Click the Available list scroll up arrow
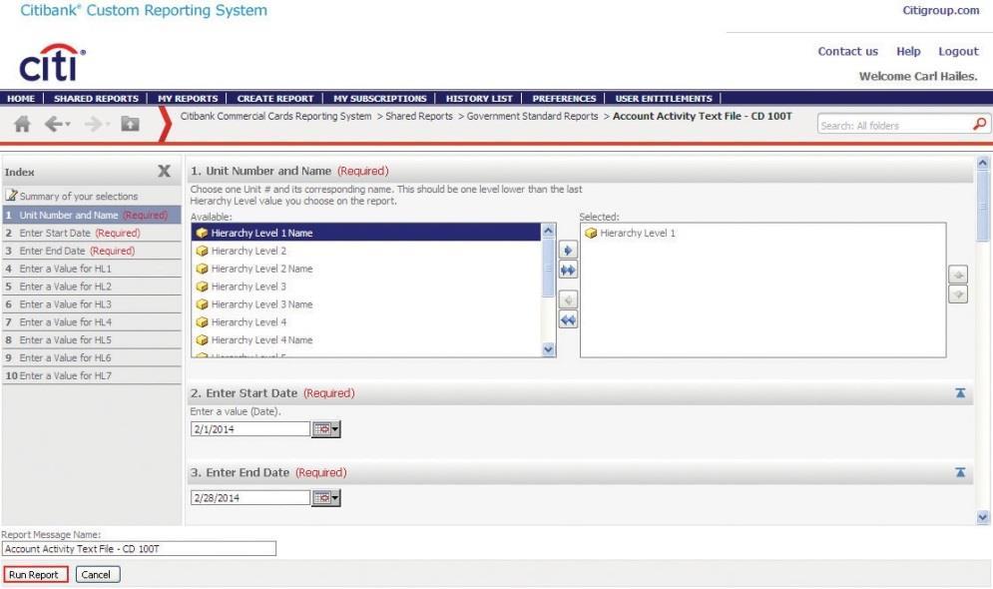993x589 pixels. tap(549, 231)
